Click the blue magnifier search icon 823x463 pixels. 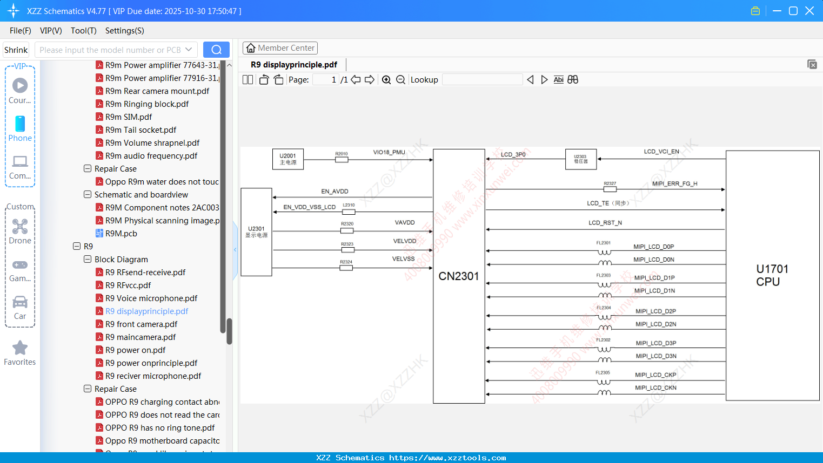click(216, 49)
